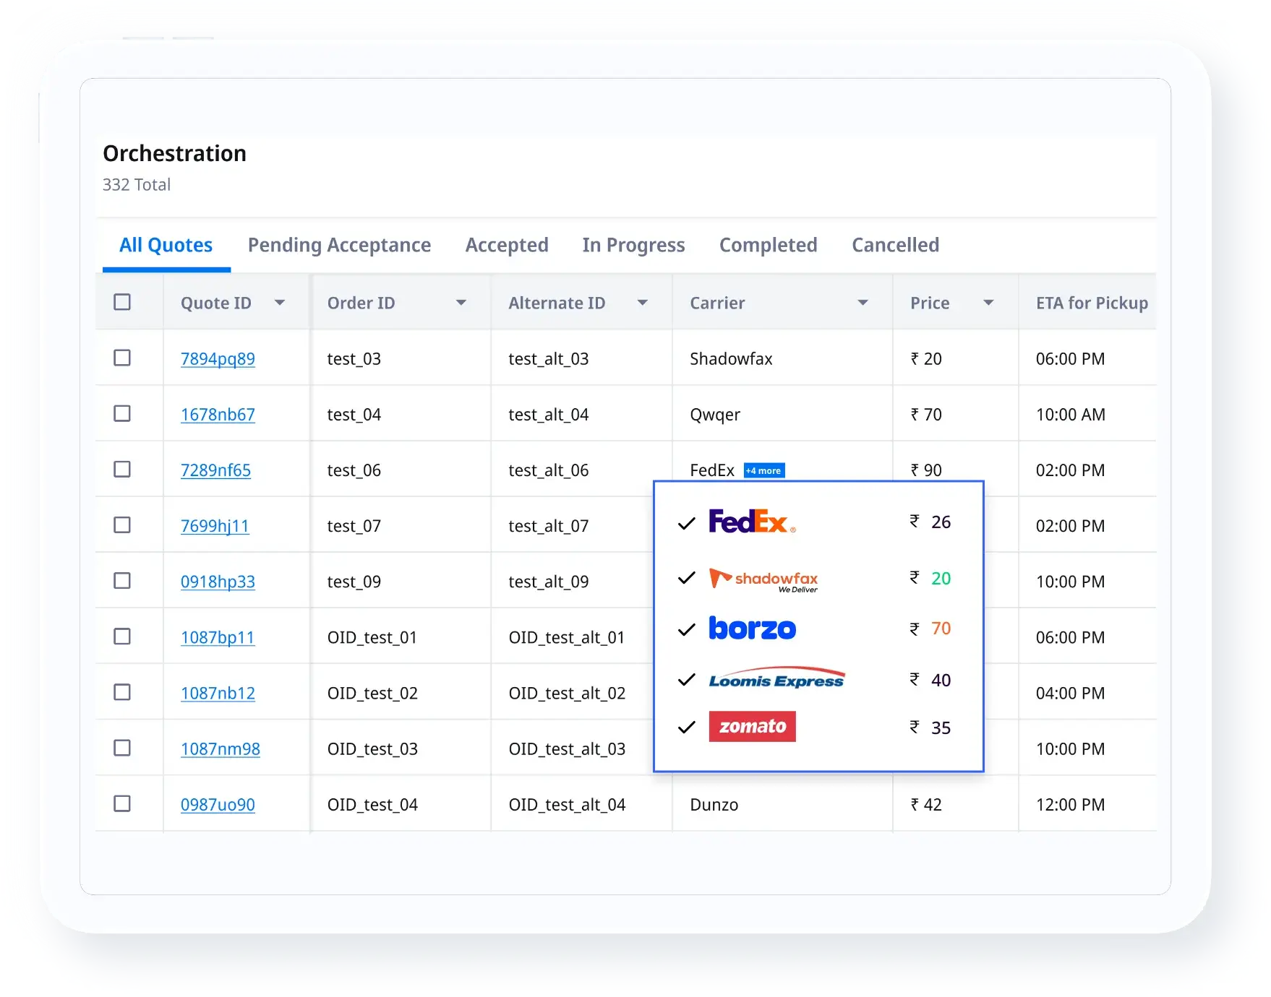Open quote link 7894pq89

pyautogui.click(x=218, y=358)
